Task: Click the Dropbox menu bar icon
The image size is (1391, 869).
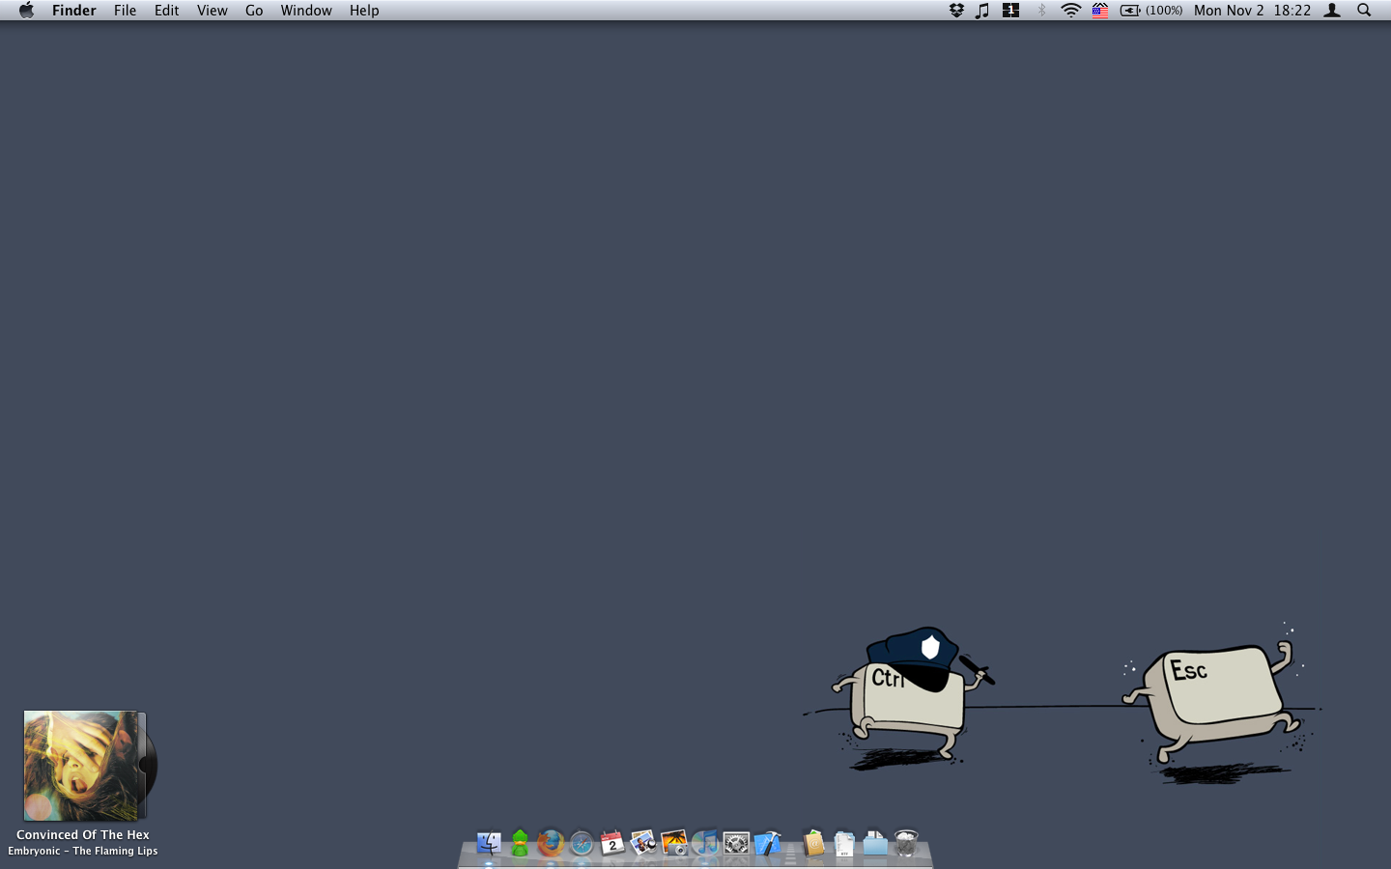Action: 956,11
